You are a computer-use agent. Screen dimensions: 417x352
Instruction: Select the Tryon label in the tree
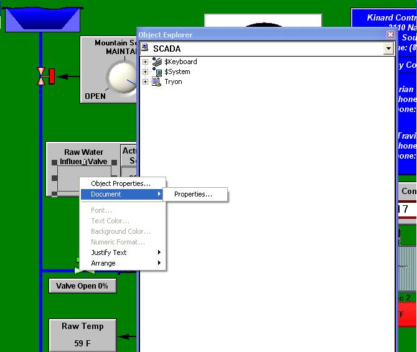[174, 81]
